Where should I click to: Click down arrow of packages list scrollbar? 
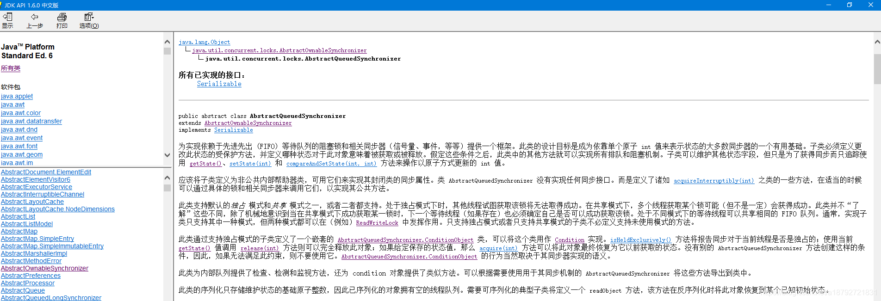[167, 155]
